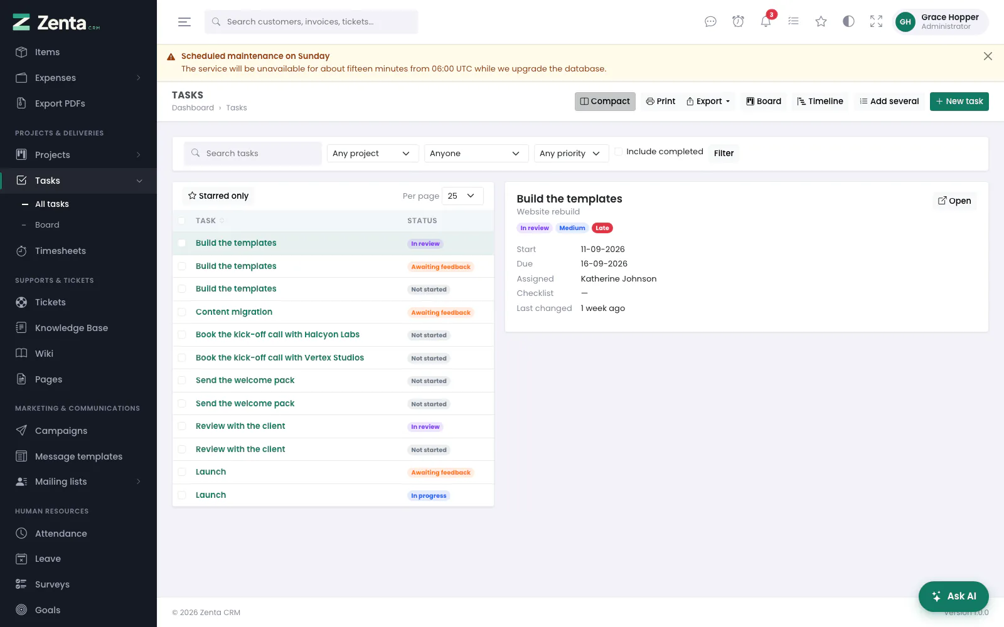Check the In progress Launch row checkbox

coord(182,495)
